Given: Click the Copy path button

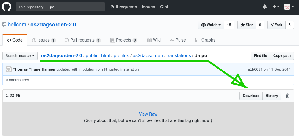Looking at the screenshot, I should click(x=282, y=56).
